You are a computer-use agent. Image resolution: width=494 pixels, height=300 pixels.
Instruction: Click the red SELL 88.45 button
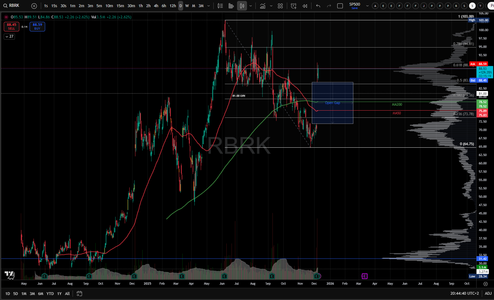pos(12,26)
